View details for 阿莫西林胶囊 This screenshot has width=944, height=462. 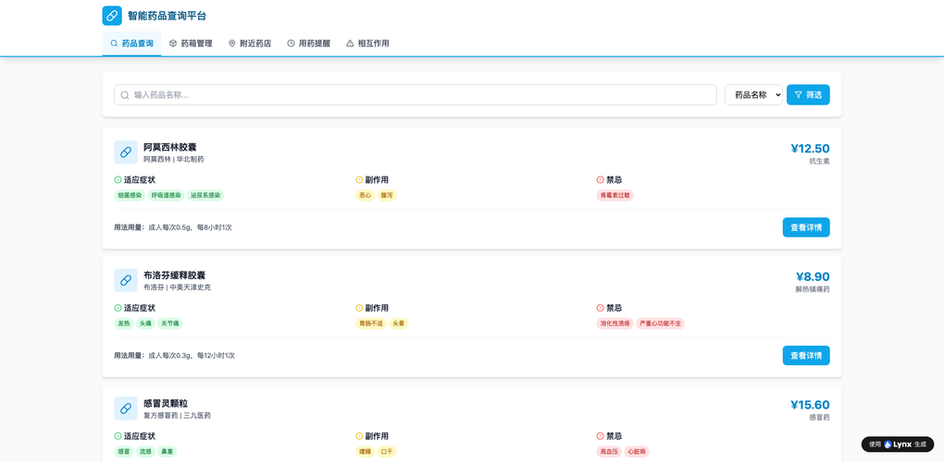(x=805, y=227)
